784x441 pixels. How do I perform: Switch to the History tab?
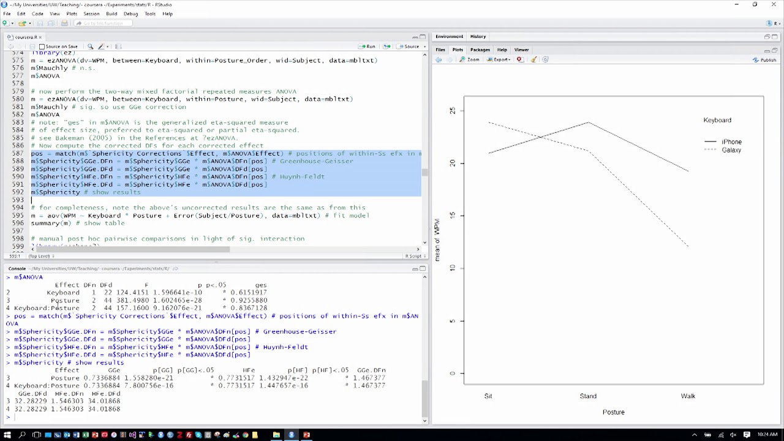pyautogui.click(x=478, y=37)
